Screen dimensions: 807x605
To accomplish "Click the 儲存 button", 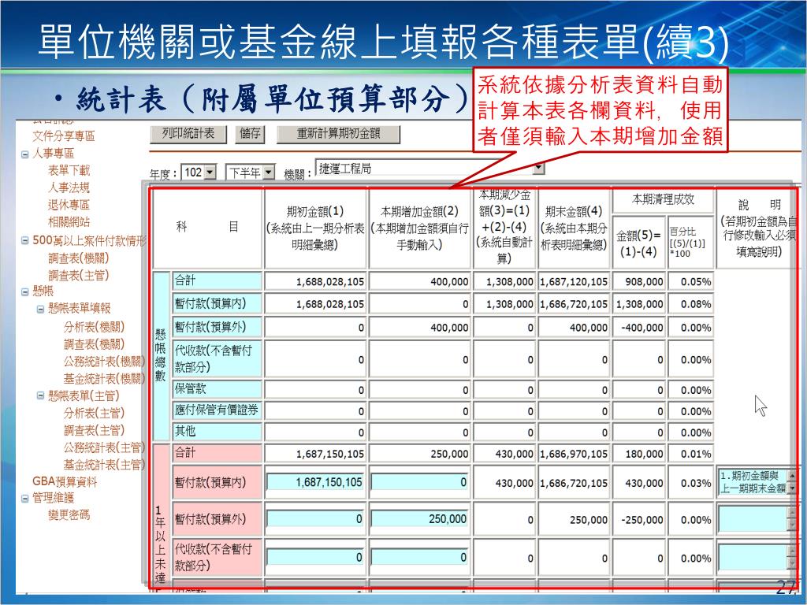I will 250,134.
